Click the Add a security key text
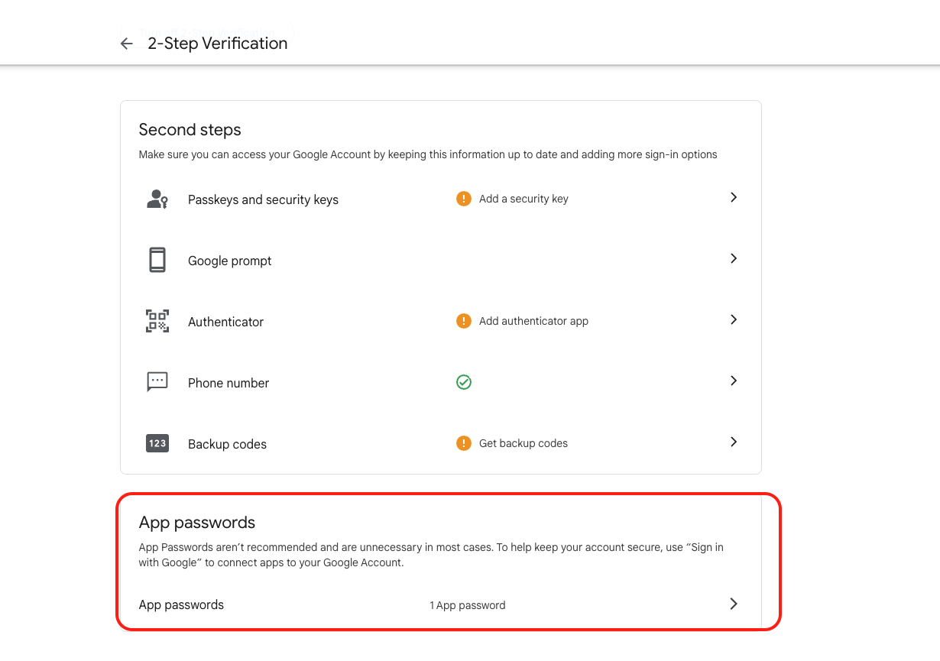 click(x=523, y=199)
